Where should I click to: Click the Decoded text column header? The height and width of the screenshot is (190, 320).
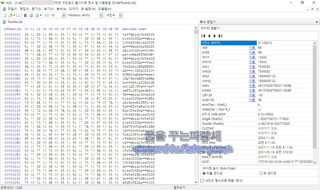point(134,29)
